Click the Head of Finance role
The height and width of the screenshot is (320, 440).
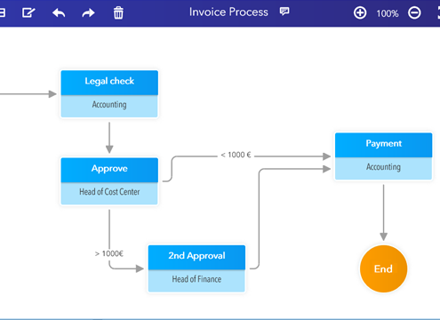196,279
